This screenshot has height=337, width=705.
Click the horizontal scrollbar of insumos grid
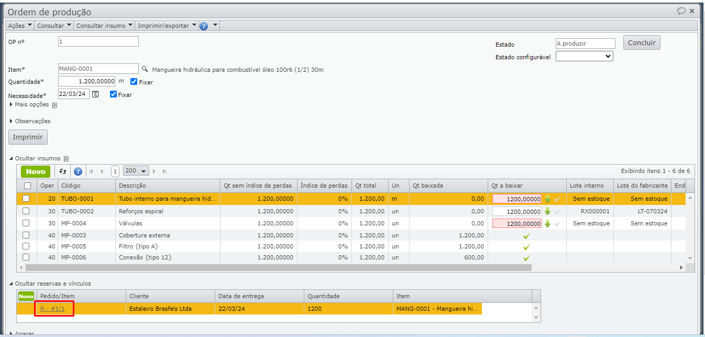tap(278, 267)
